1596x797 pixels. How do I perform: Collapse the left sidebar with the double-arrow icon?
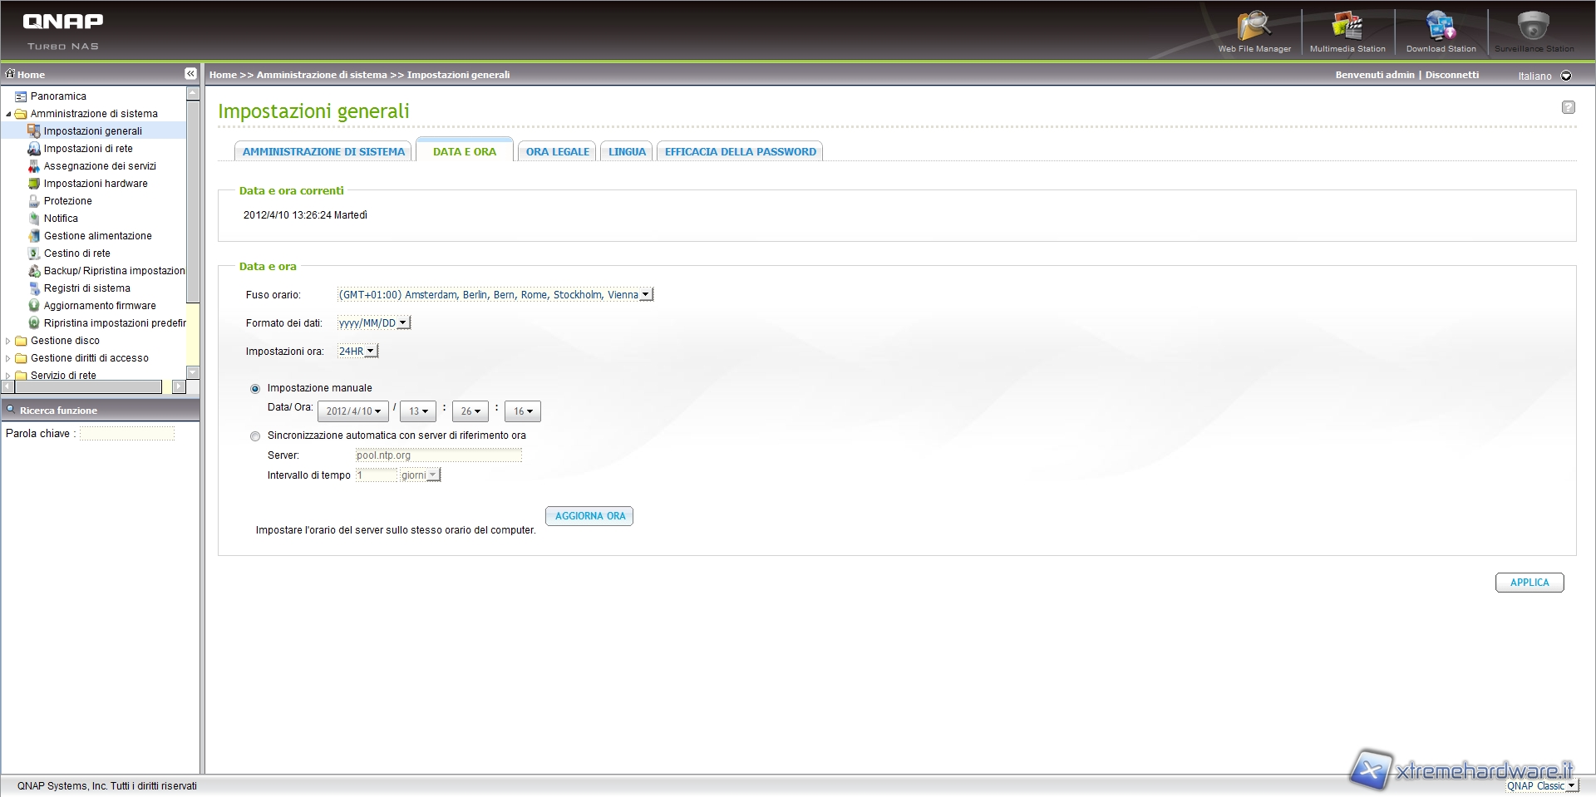(190, 74)
